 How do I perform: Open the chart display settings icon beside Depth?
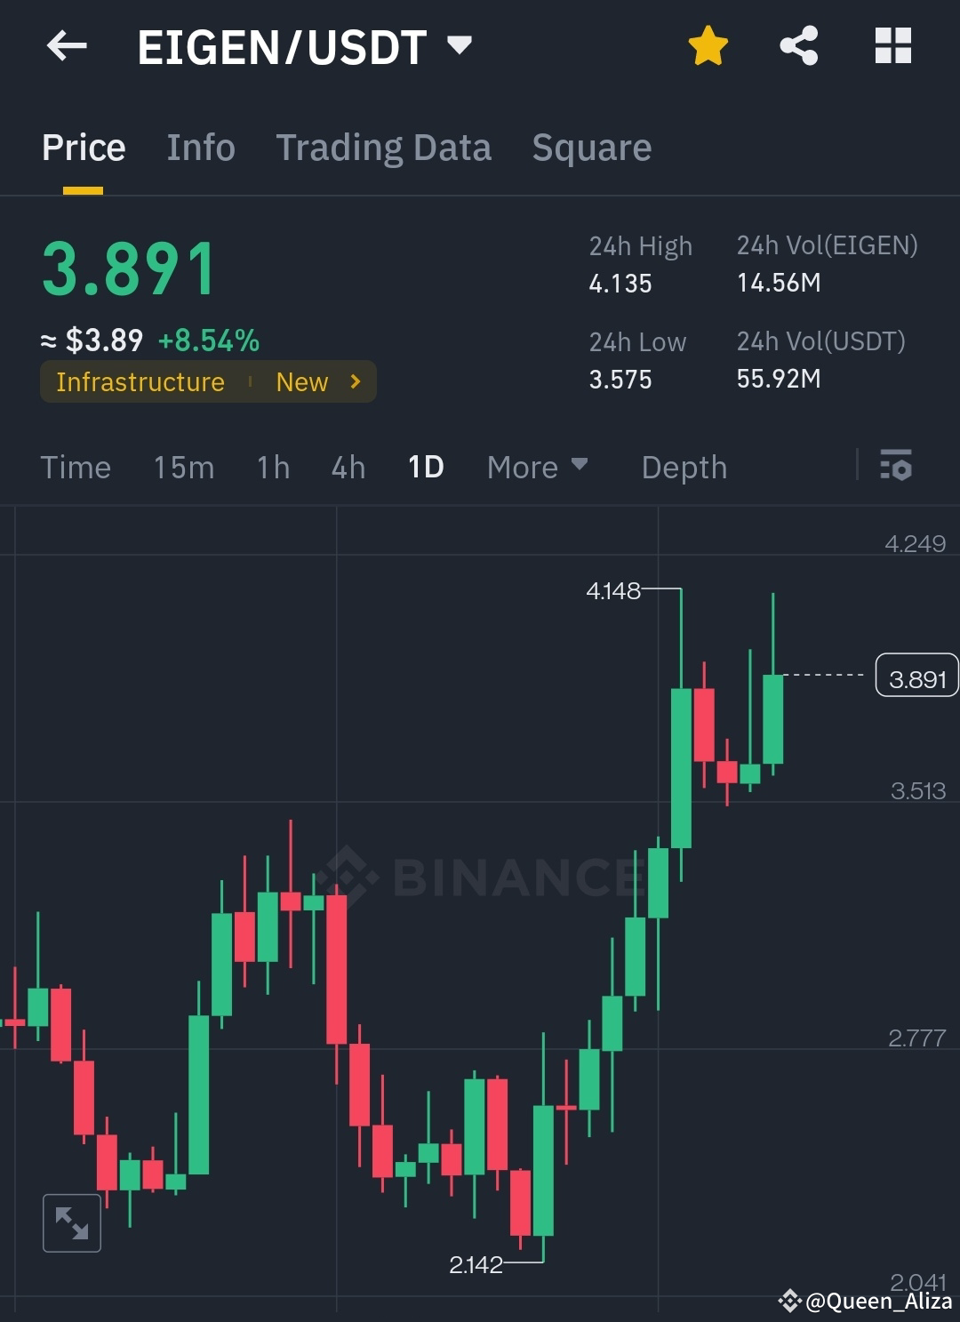coord(896,466)
